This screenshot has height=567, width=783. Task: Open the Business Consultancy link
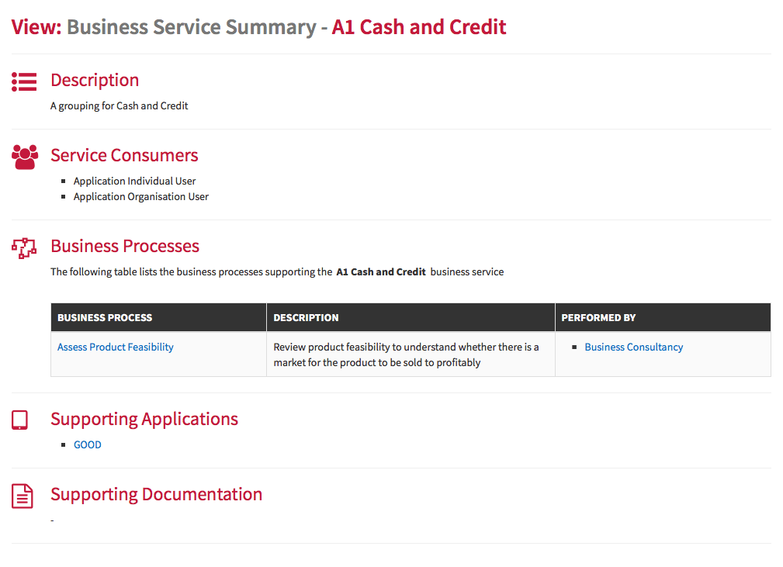pyautogui.click(x=634, y=347)
